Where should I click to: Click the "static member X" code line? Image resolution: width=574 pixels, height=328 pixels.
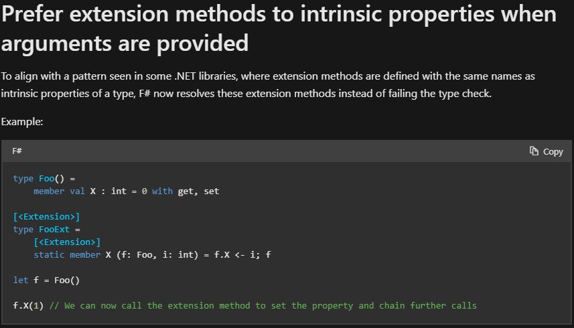[152, 255]
